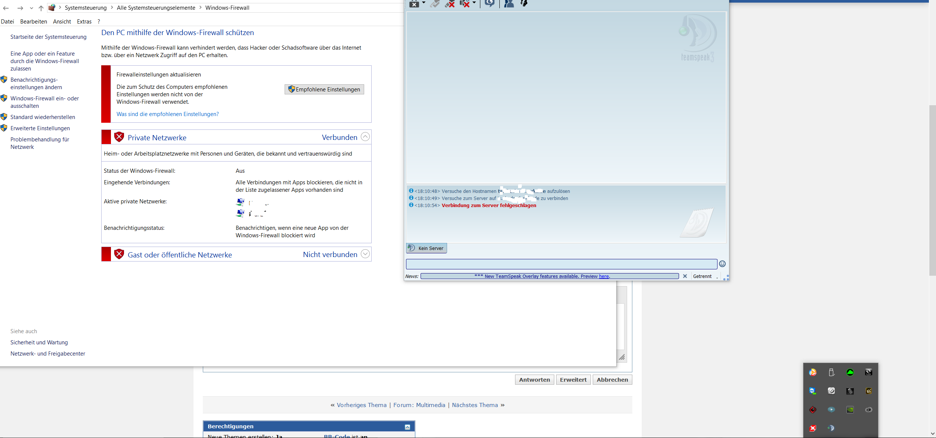Open TeamViewer tray icon
This screenshot has width=936, height=438.
coord(813,391)
